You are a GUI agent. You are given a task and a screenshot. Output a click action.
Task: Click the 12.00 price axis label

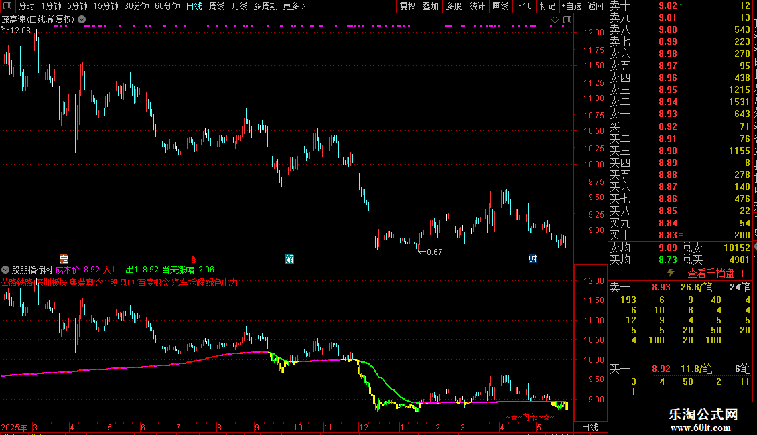(594, 32)
